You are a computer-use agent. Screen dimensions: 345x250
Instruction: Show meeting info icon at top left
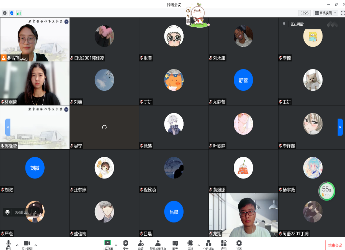coord(5,13)
